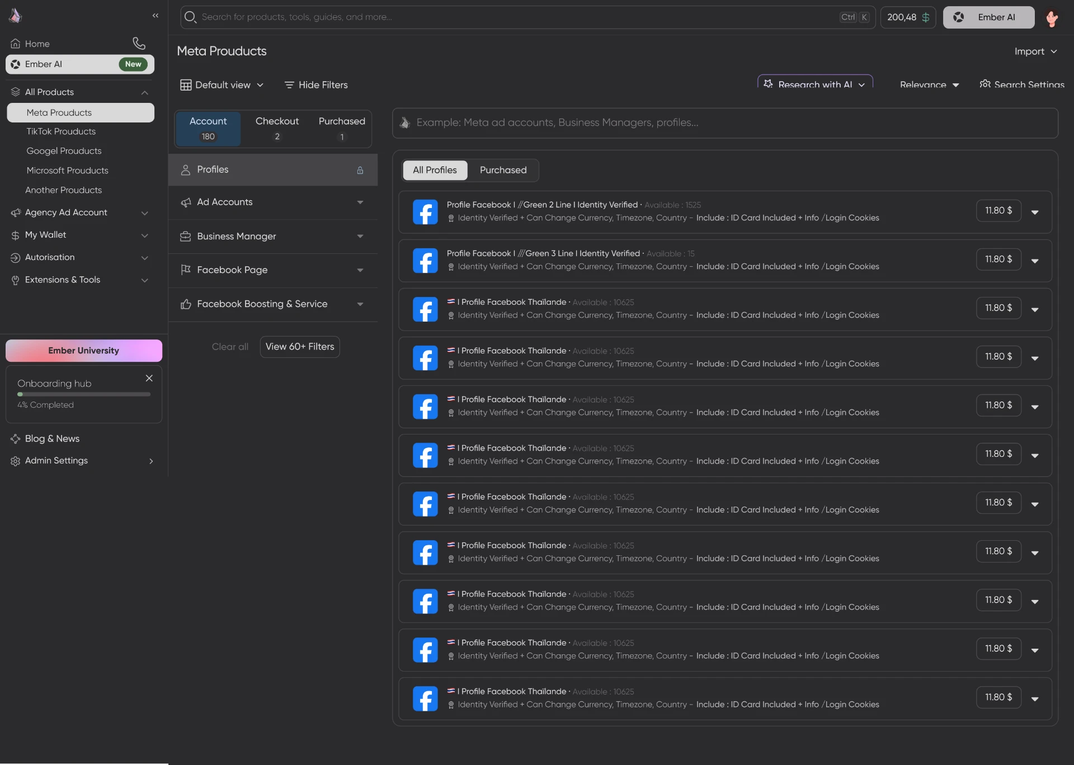
Task: Open Another Prouducts in sidebar
Action: point(63,190)
